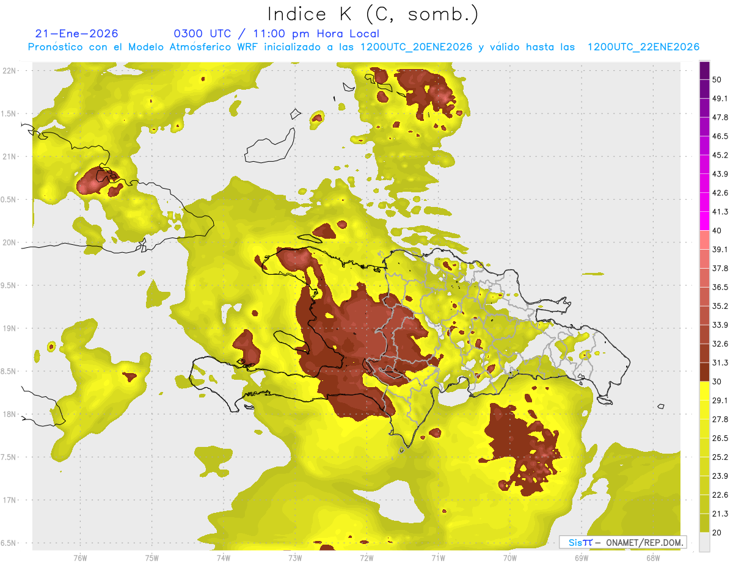Image resolution: width=733 pixels, height=566 pixels.
Task: Click the legend value "29.1"
Action: click(x=720, y=401)
